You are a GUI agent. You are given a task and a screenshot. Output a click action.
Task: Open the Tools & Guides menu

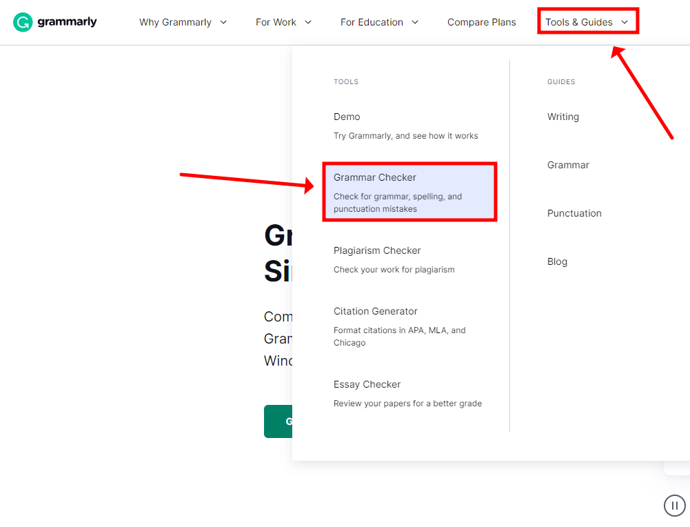click(578, 22)
